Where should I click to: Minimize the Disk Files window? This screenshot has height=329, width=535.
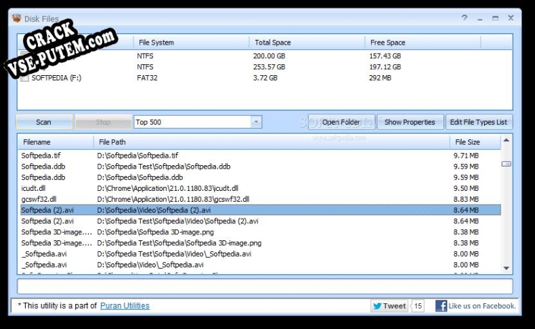[480, 18]
